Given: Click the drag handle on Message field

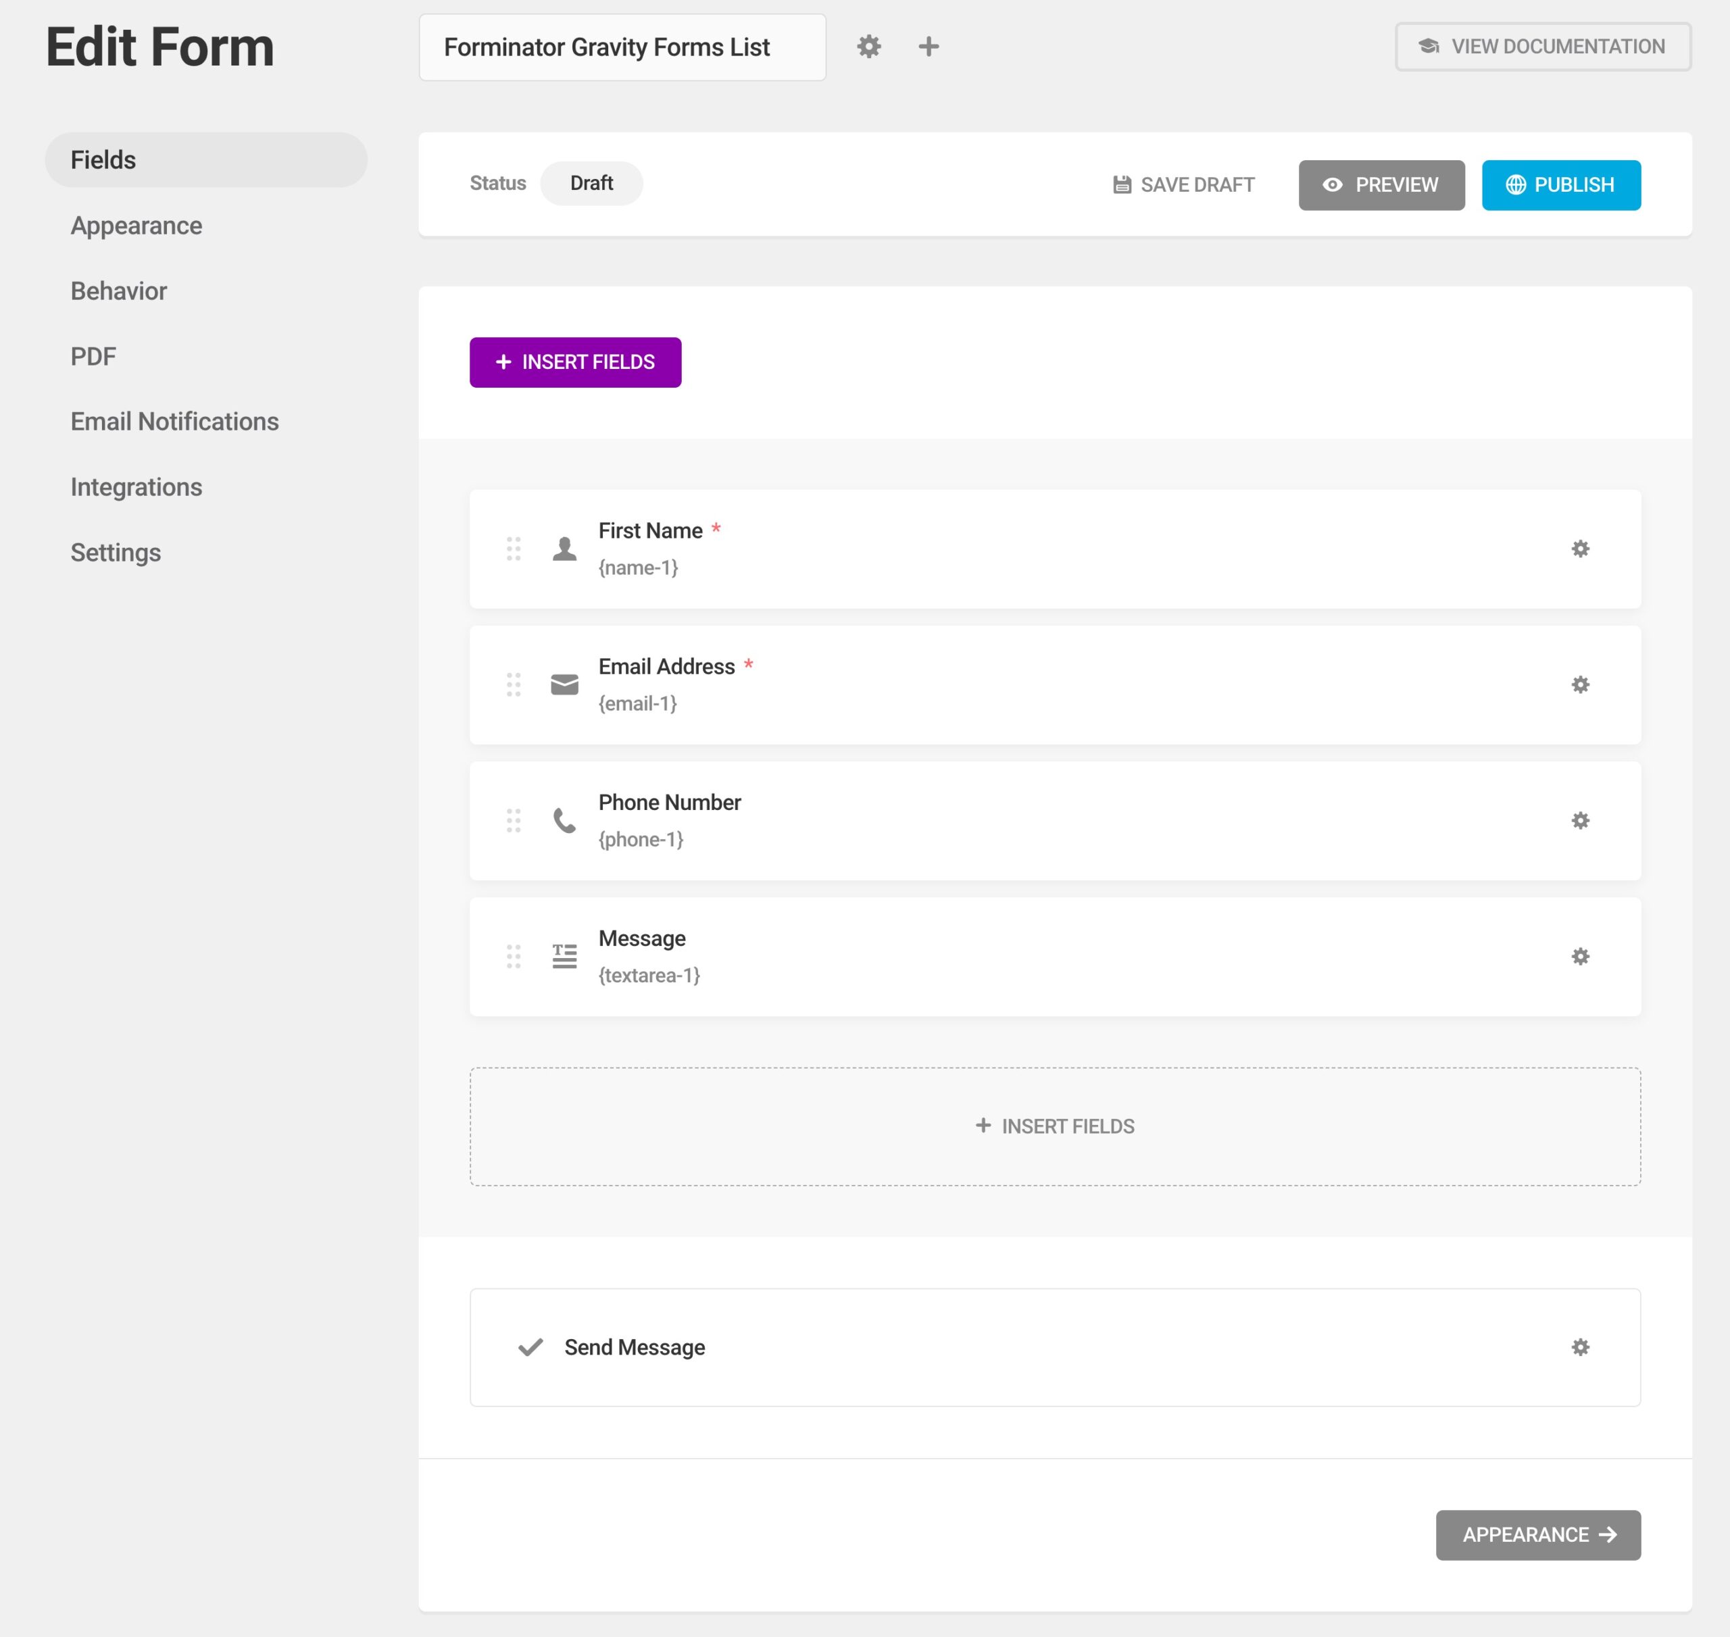Looking at the screenshot, I should 516,955.
